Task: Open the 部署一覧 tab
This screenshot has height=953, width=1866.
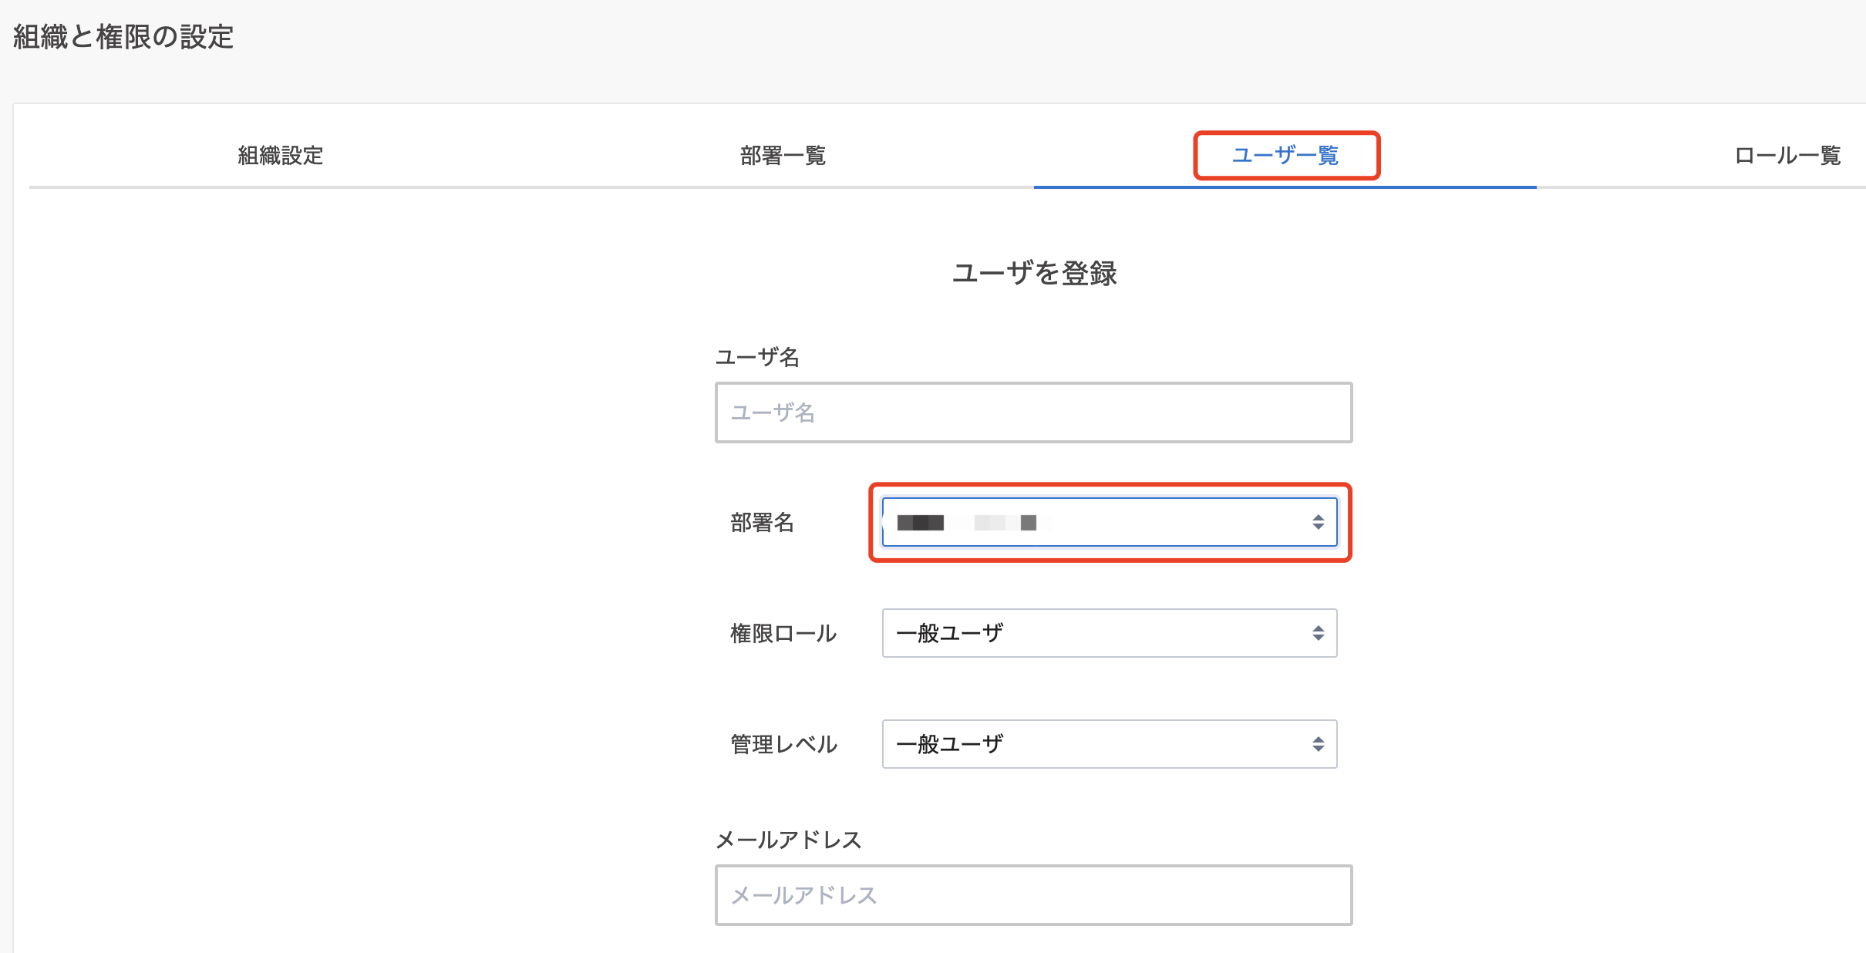Action: coord(783,157)
